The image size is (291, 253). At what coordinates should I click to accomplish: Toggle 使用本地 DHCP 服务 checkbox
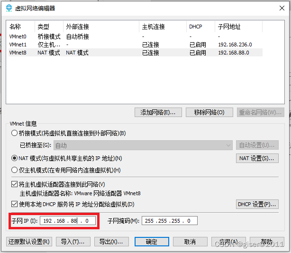click(14, 204)
